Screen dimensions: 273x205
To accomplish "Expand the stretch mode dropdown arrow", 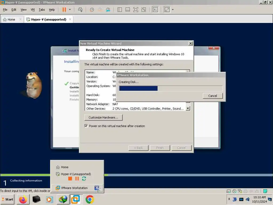I will tap(173, 10).
